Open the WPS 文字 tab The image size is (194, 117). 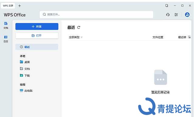tap(8, 6)
